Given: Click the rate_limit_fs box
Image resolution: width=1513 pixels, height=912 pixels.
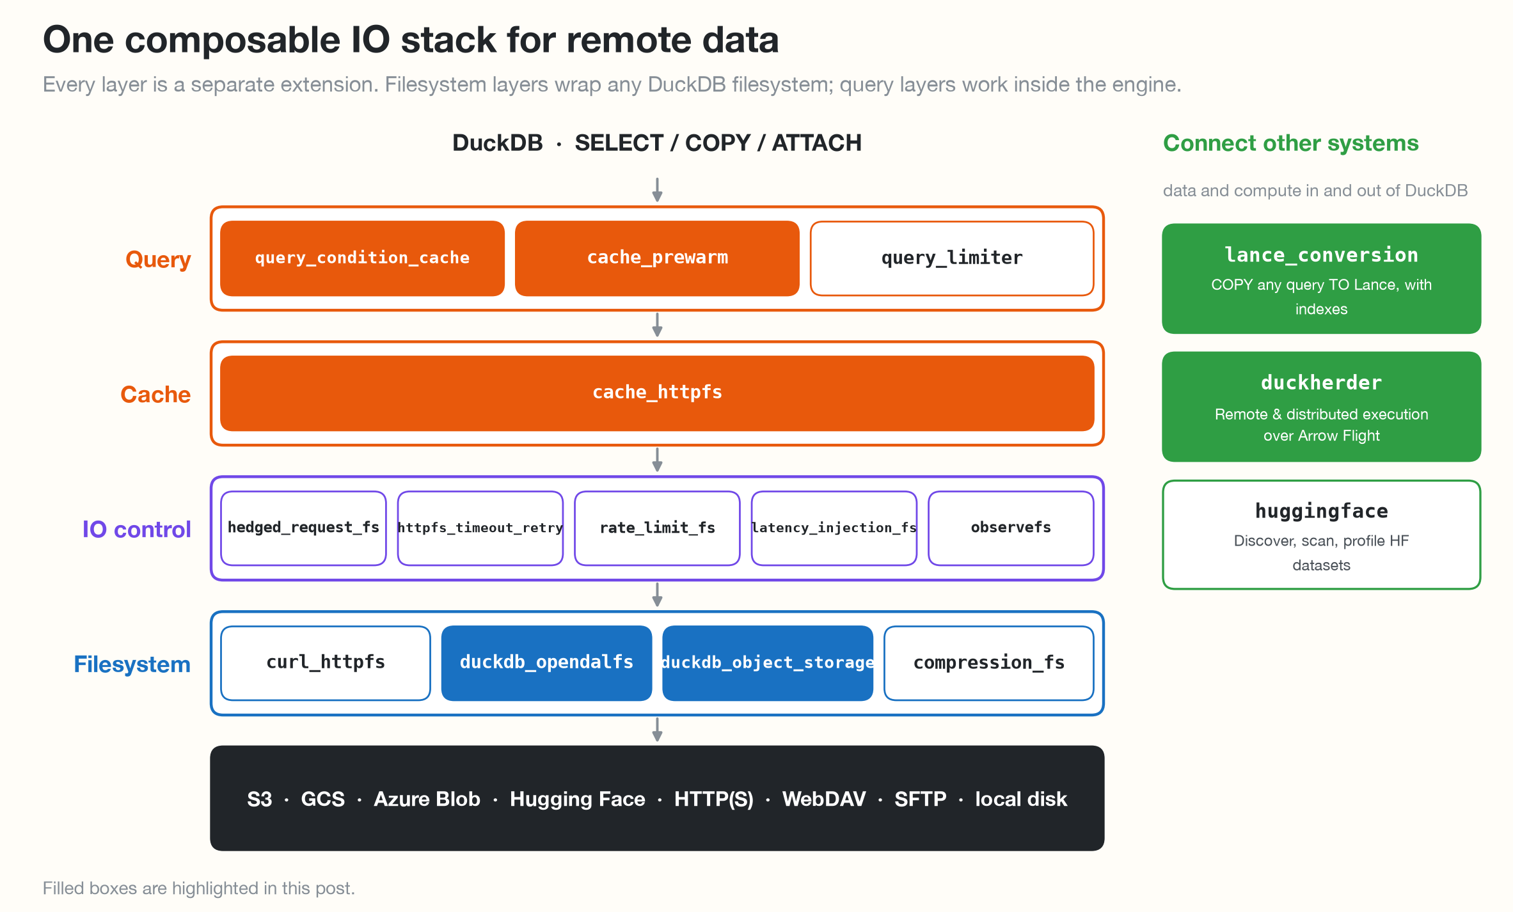Looking at the screenshot, I should coord(657,528).
